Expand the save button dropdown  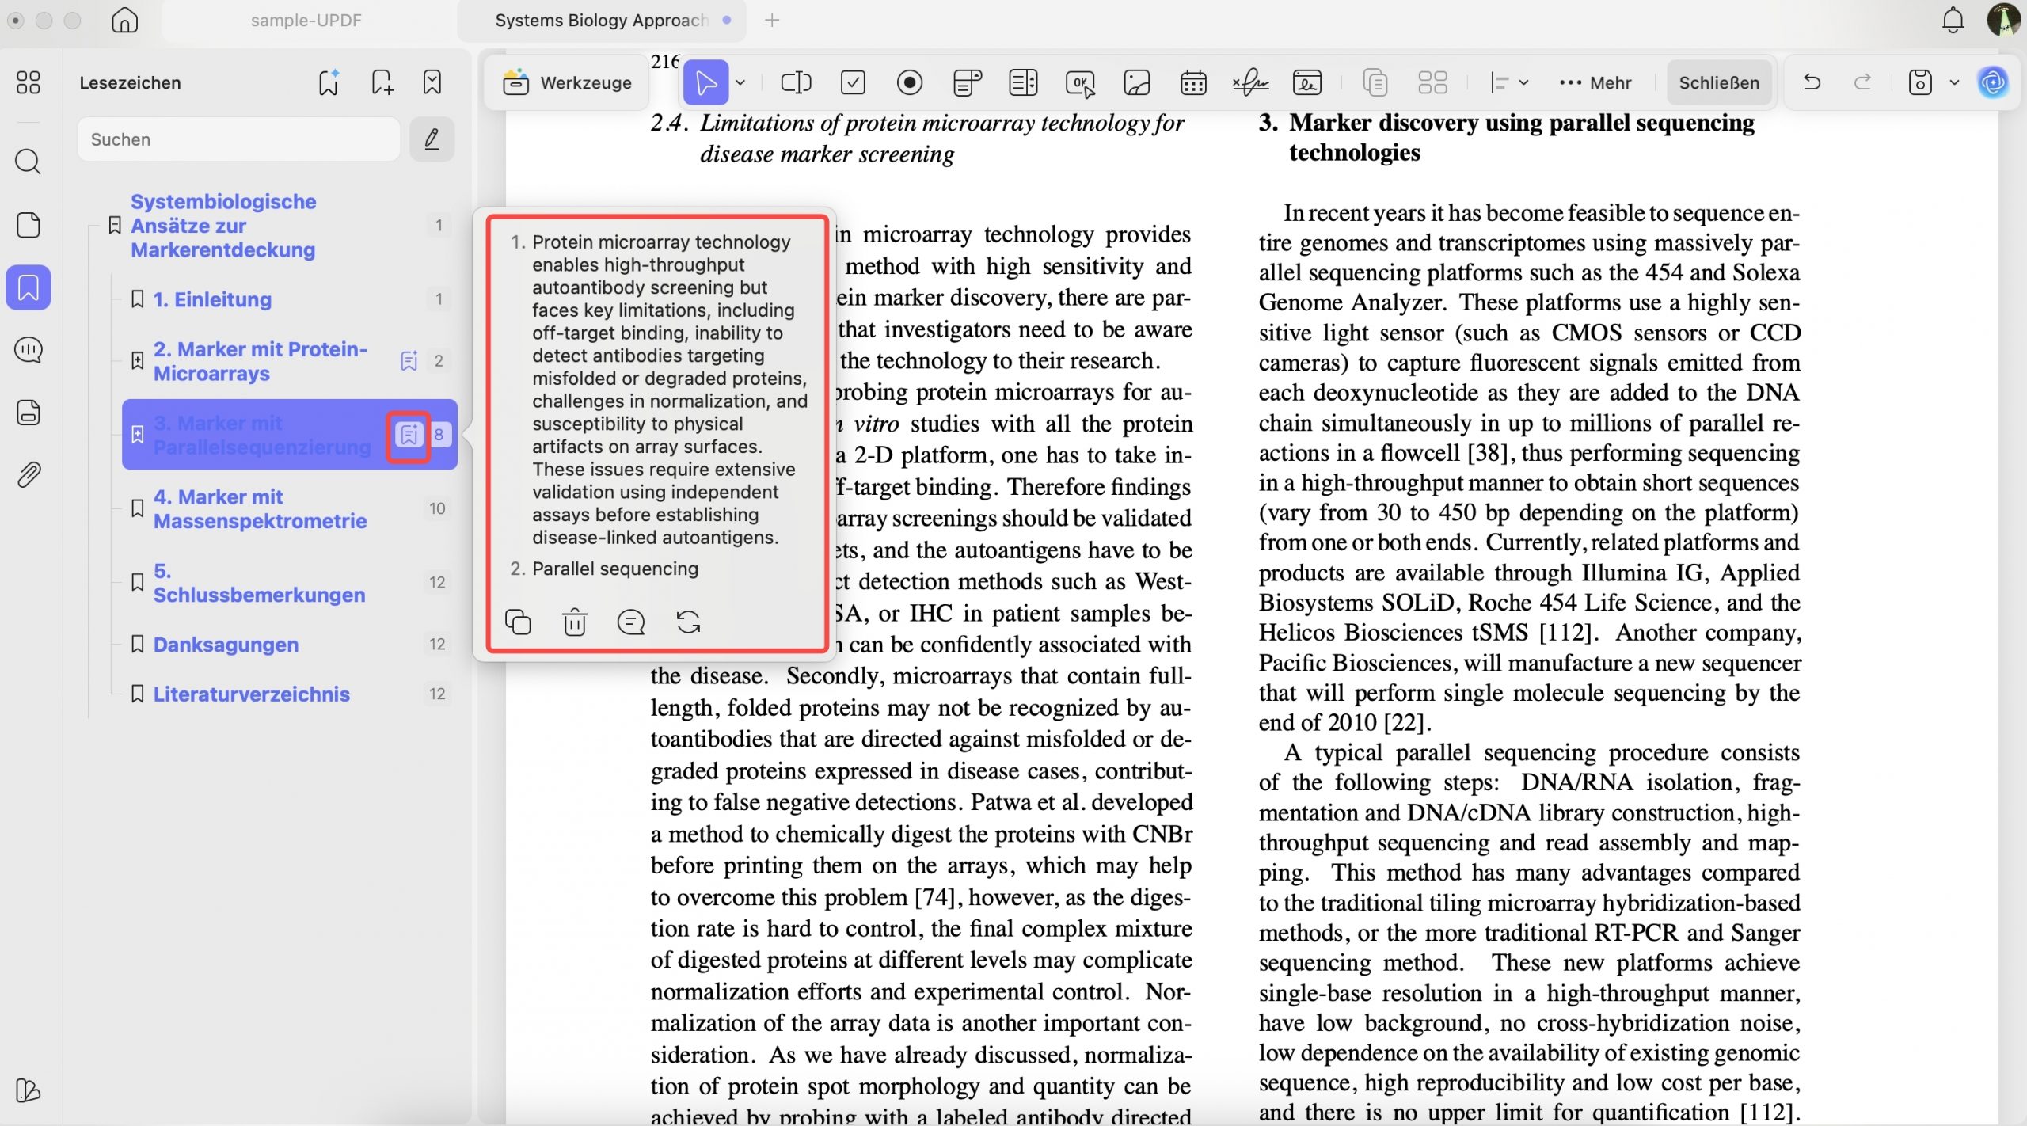(1953, 82)
